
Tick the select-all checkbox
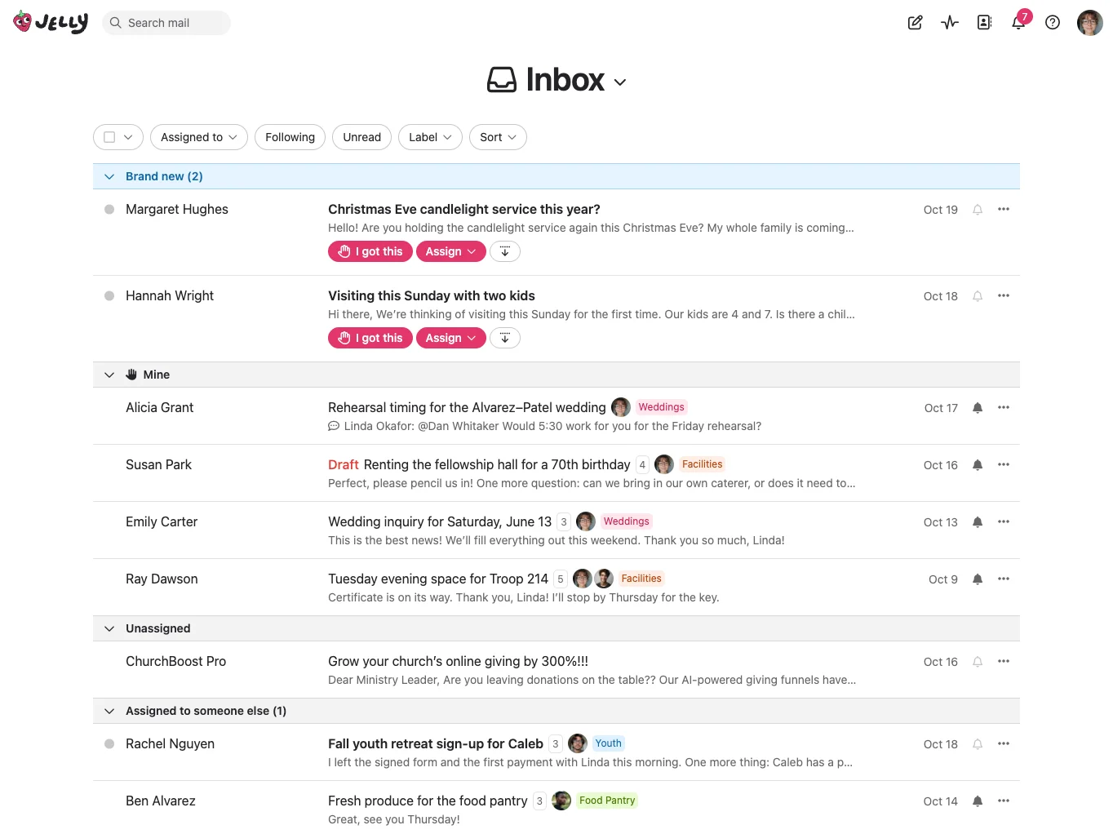[109, 137]
